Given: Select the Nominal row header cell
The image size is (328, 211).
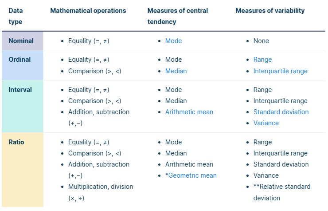Looking at the screenshot, I should tap(21, 41).
